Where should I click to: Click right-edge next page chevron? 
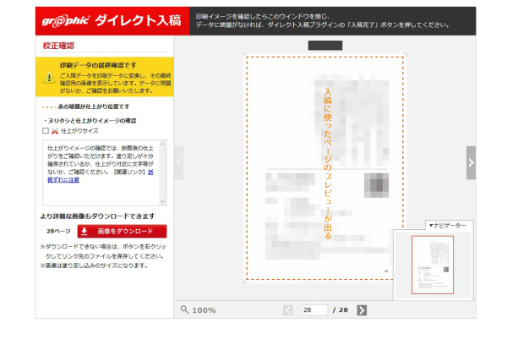(471, 162)
